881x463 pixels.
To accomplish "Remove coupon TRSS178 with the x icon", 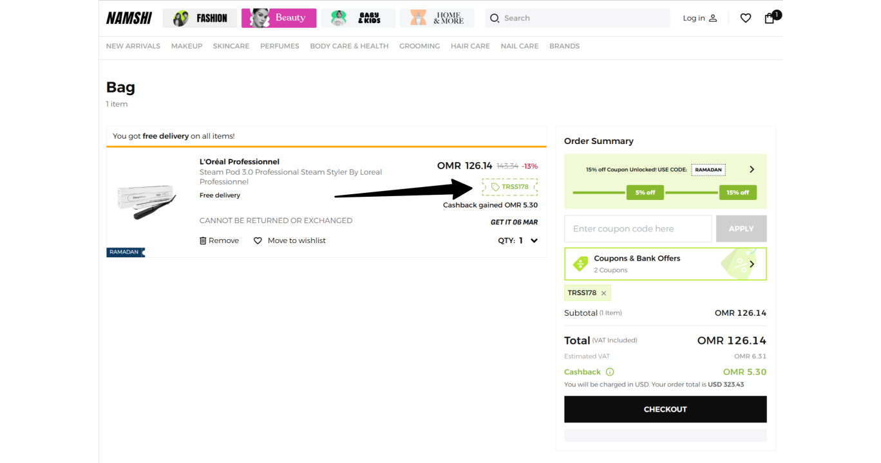I will click(603, 293).
